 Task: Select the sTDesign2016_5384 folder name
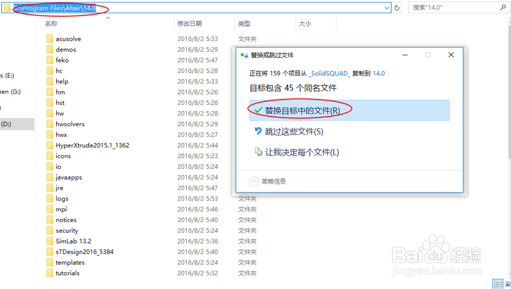(x=84, y=252)
